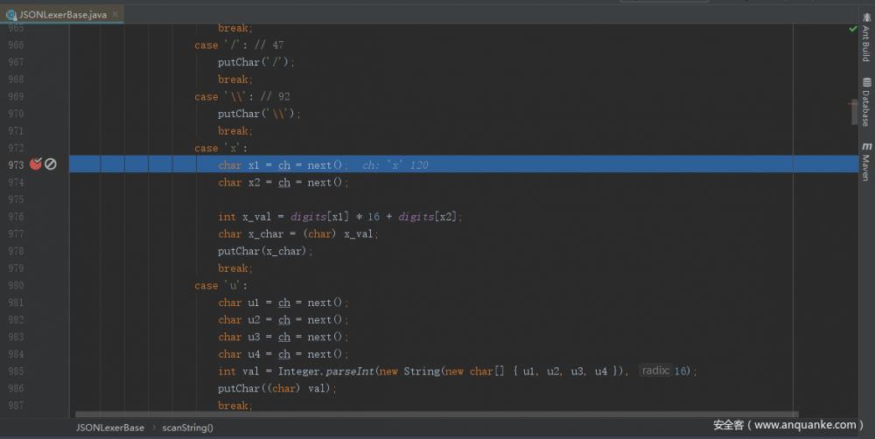Click the Ant Build ant icon
875x439 pixels.
(866, 17)
